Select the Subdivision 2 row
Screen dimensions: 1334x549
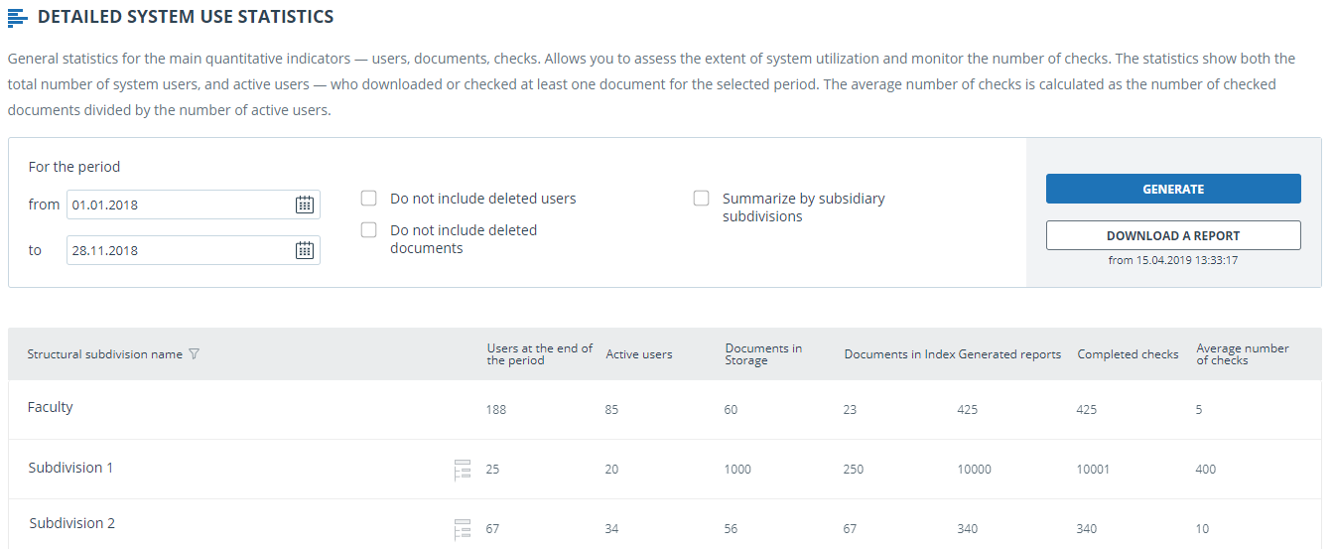tap(71, 523)
